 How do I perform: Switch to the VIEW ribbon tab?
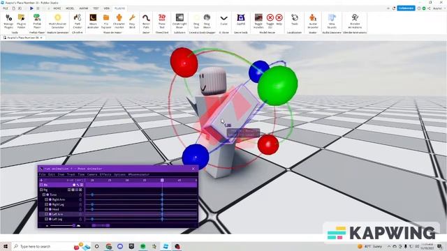[x=107, y=8]
